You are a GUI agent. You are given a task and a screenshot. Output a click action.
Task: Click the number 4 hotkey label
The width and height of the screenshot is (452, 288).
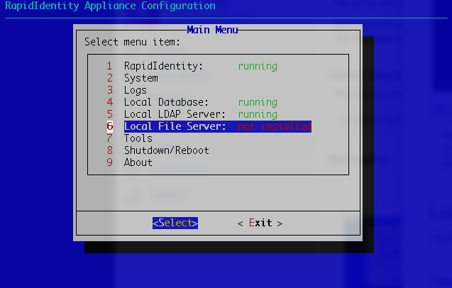point(110,102)
